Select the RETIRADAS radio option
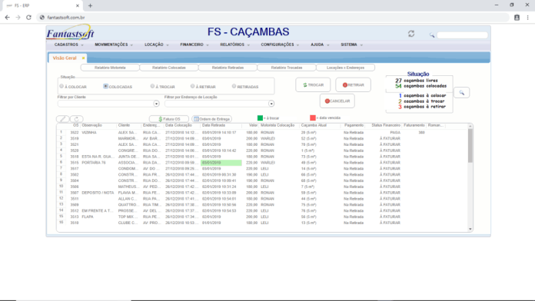 [234, 86]
